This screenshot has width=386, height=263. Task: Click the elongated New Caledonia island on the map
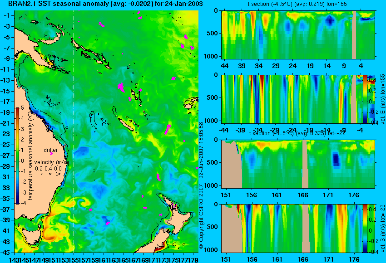(x=125, y=124)
